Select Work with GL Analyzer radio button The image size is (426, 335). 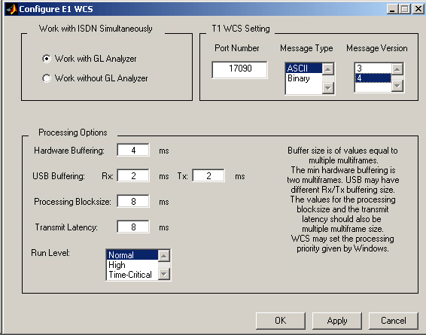coord(47,59)
